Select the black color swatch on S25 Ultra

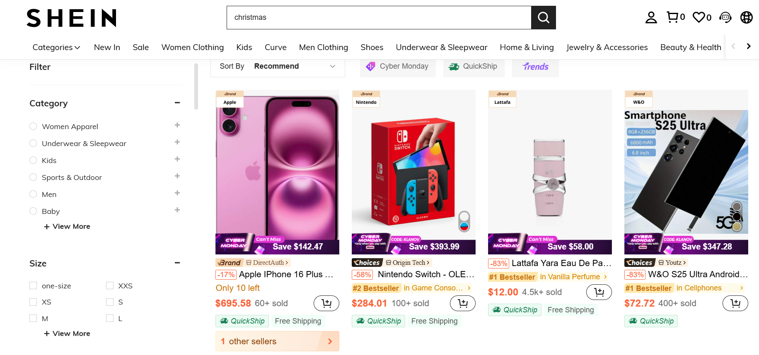coord(737,216)
